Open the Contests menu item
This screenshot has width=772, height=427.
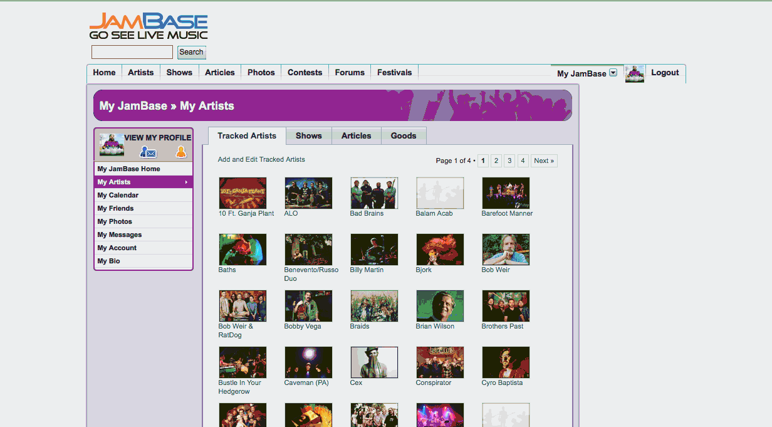[x=305, y=72]
